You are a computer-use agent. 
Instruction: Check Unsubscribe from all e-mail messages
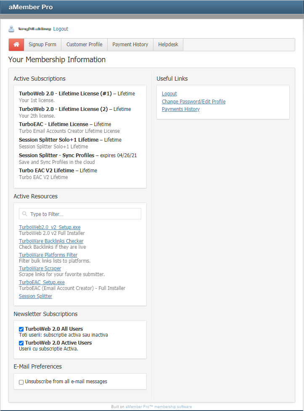click(21, 382)
